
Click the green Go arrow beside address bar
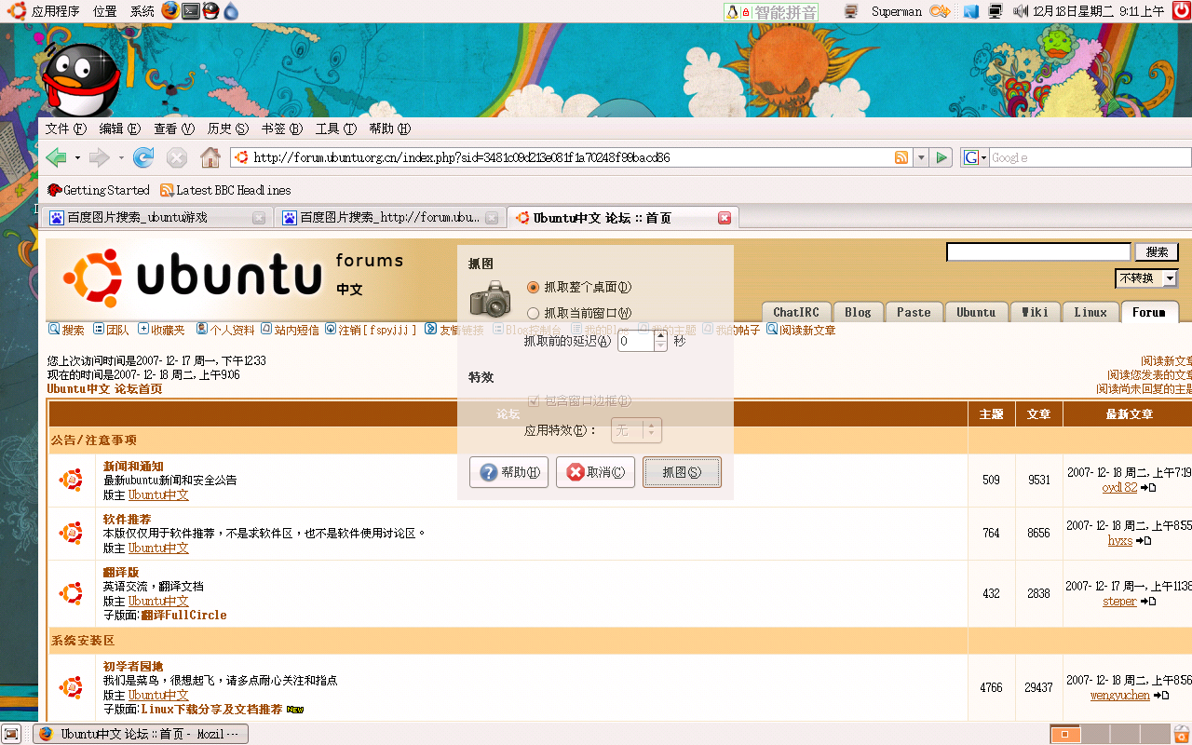click(x=942, y=157)
